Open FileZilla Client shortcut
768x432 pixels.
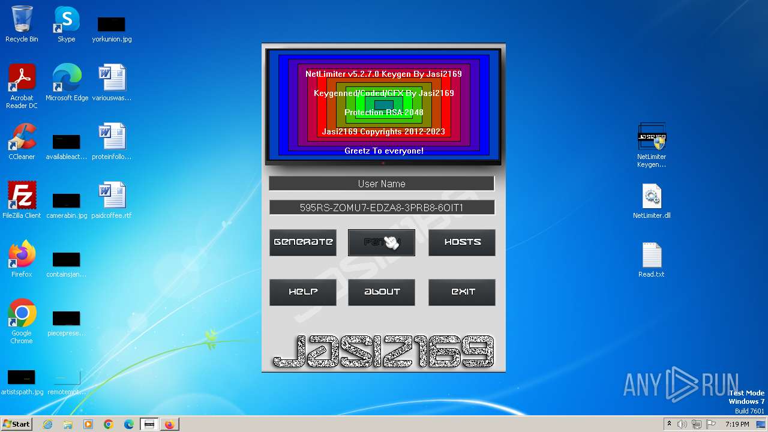22,200
